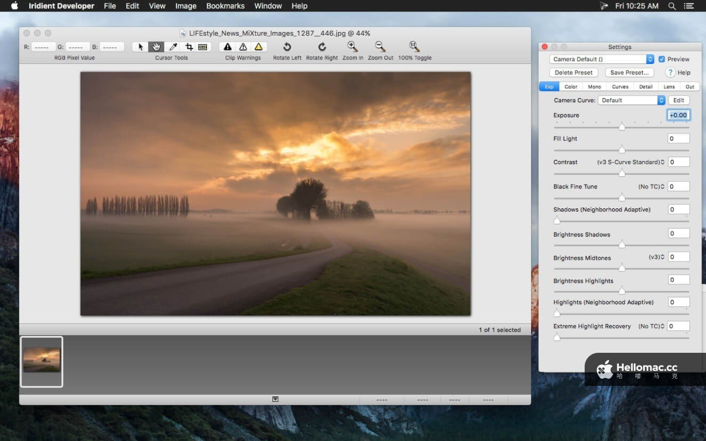Open the Apple menu
The width and height of the screenshot is (706, 441).
click(15, 6)
